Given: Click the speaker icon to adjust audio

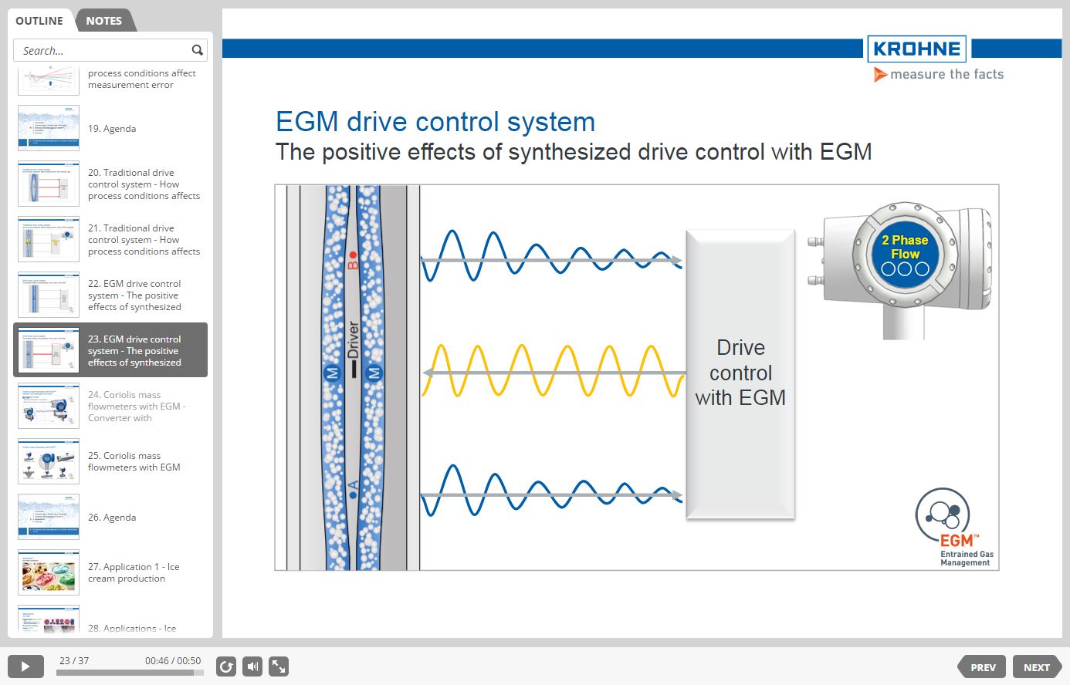Looking at the screenshot, I should click(252, 666).
